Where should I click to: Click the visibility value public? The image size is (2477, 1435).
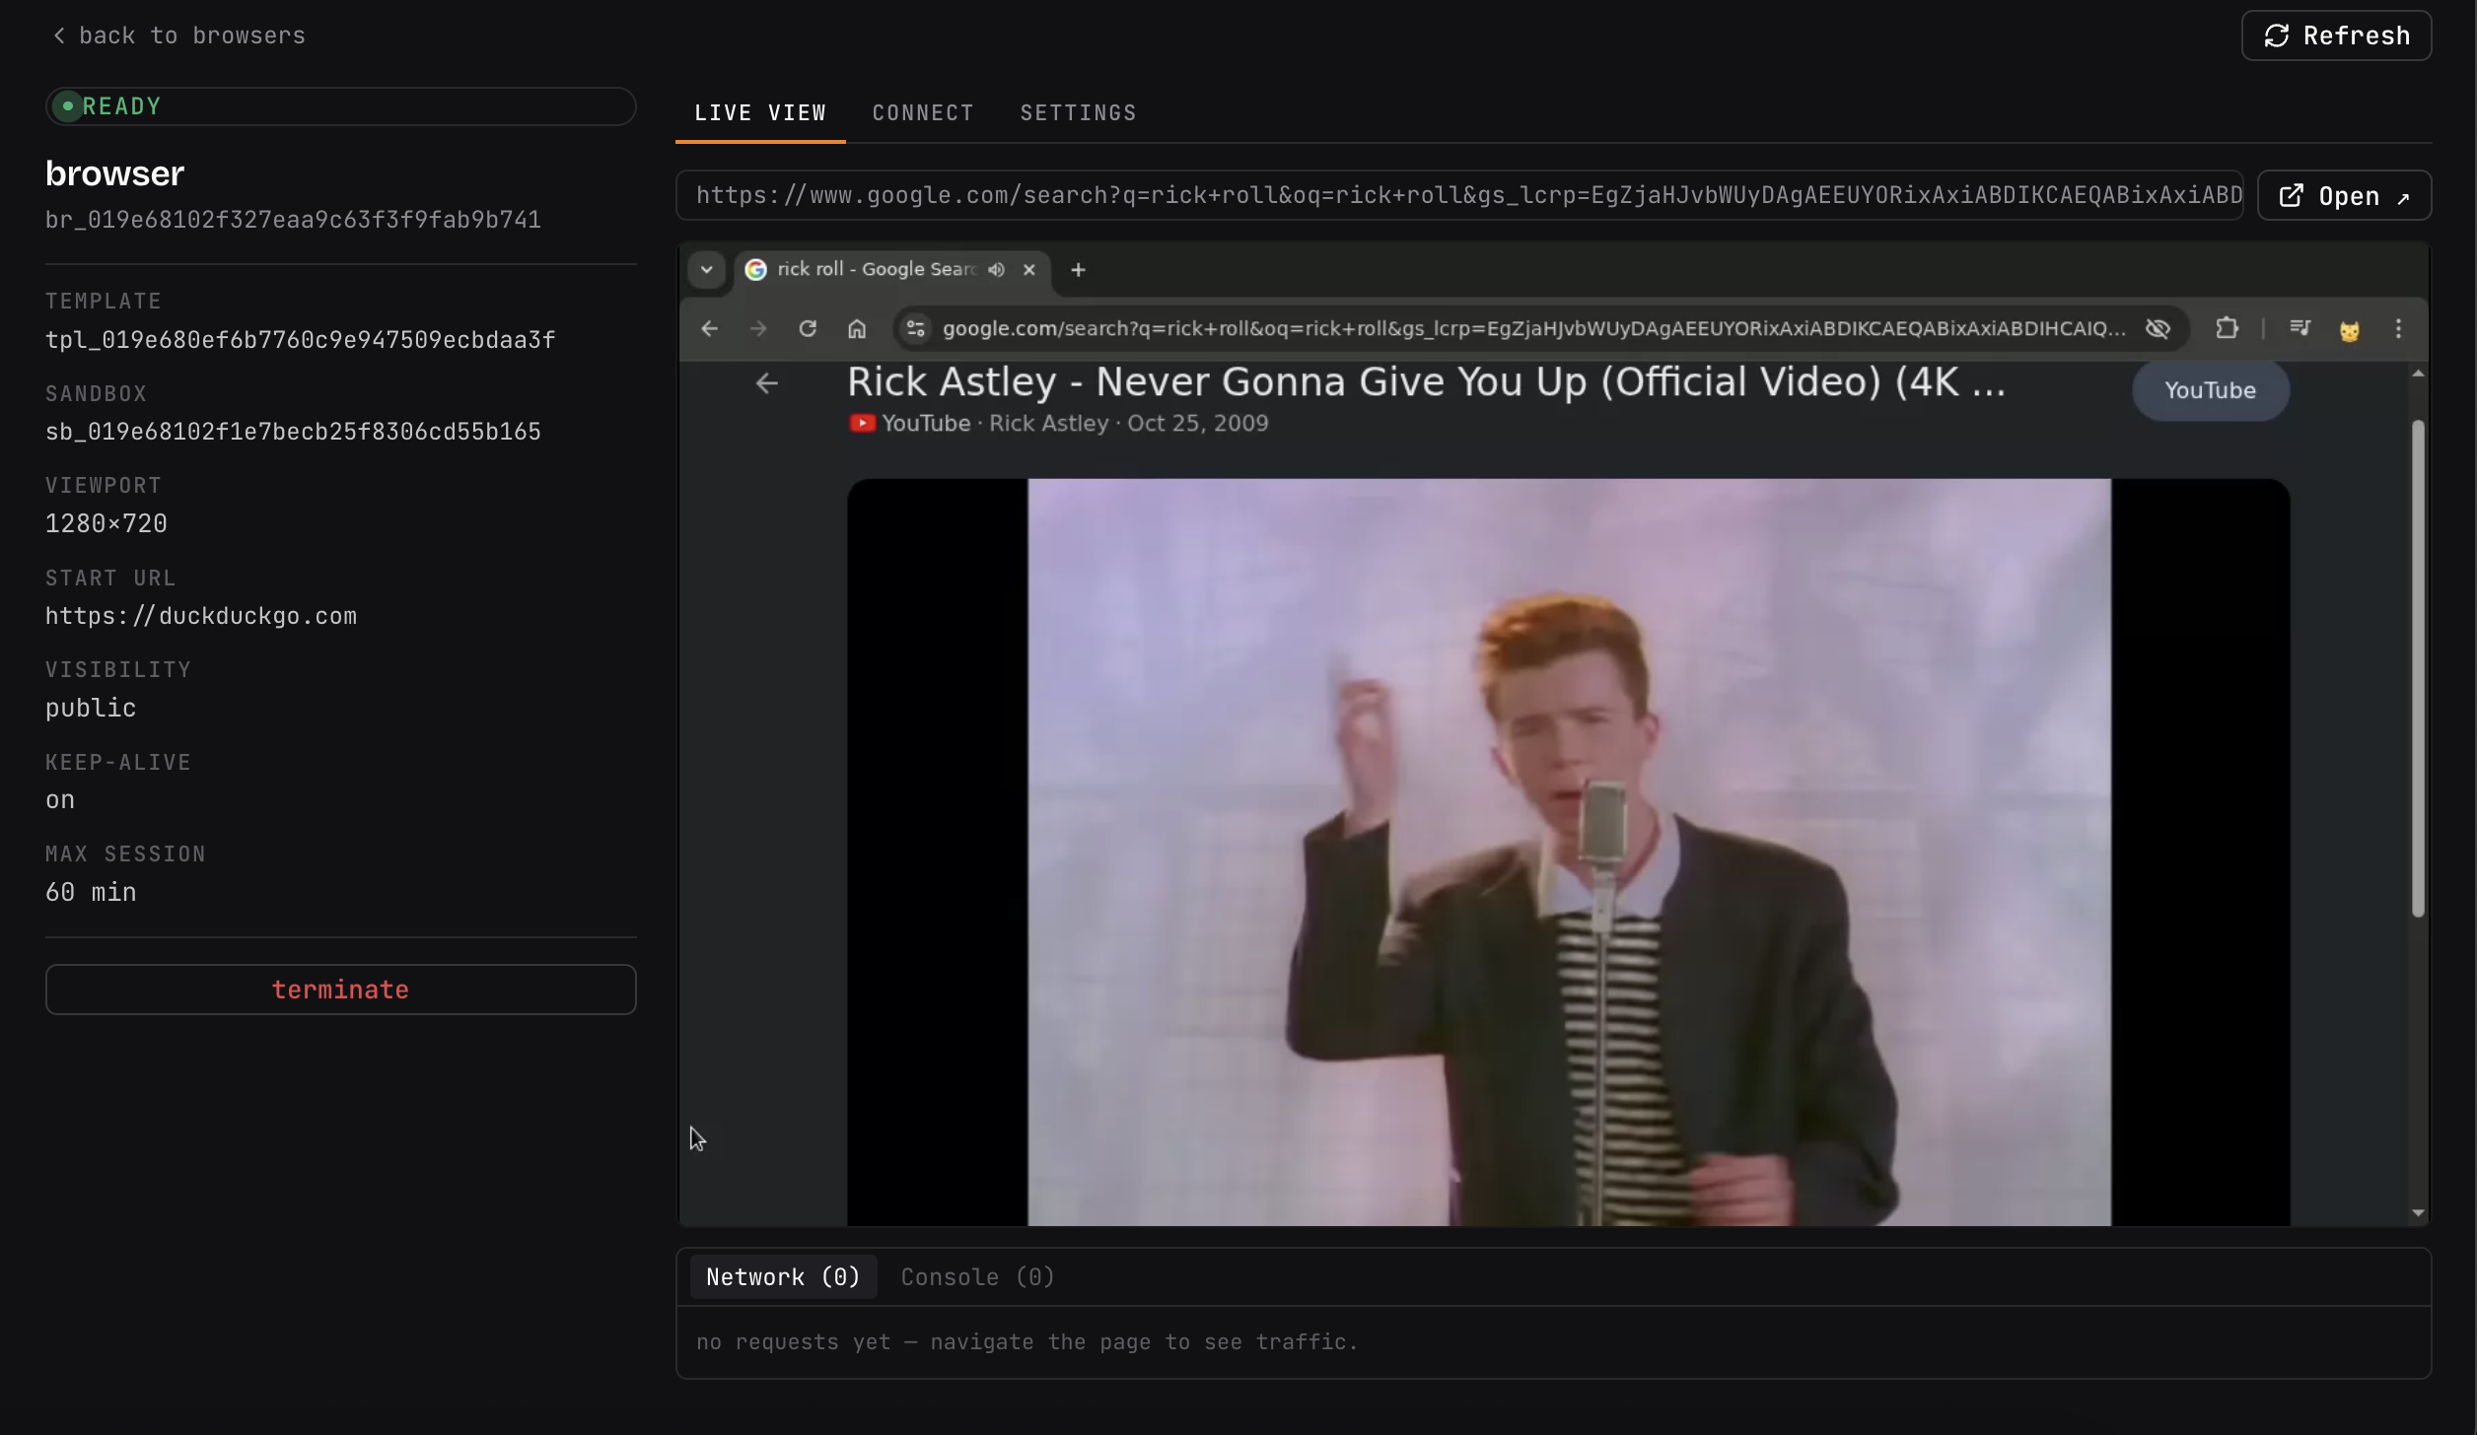[91, 708]
